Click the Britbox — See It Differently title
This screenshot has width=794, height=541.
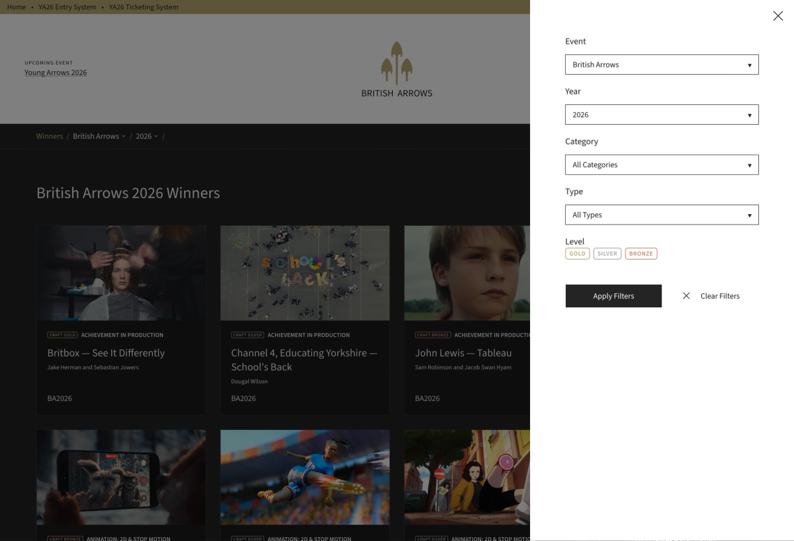point(106,353)
